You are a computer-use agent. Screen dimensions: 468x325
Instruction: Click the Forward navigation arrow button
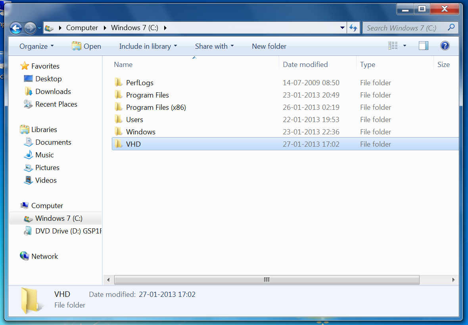pos(30,28)
